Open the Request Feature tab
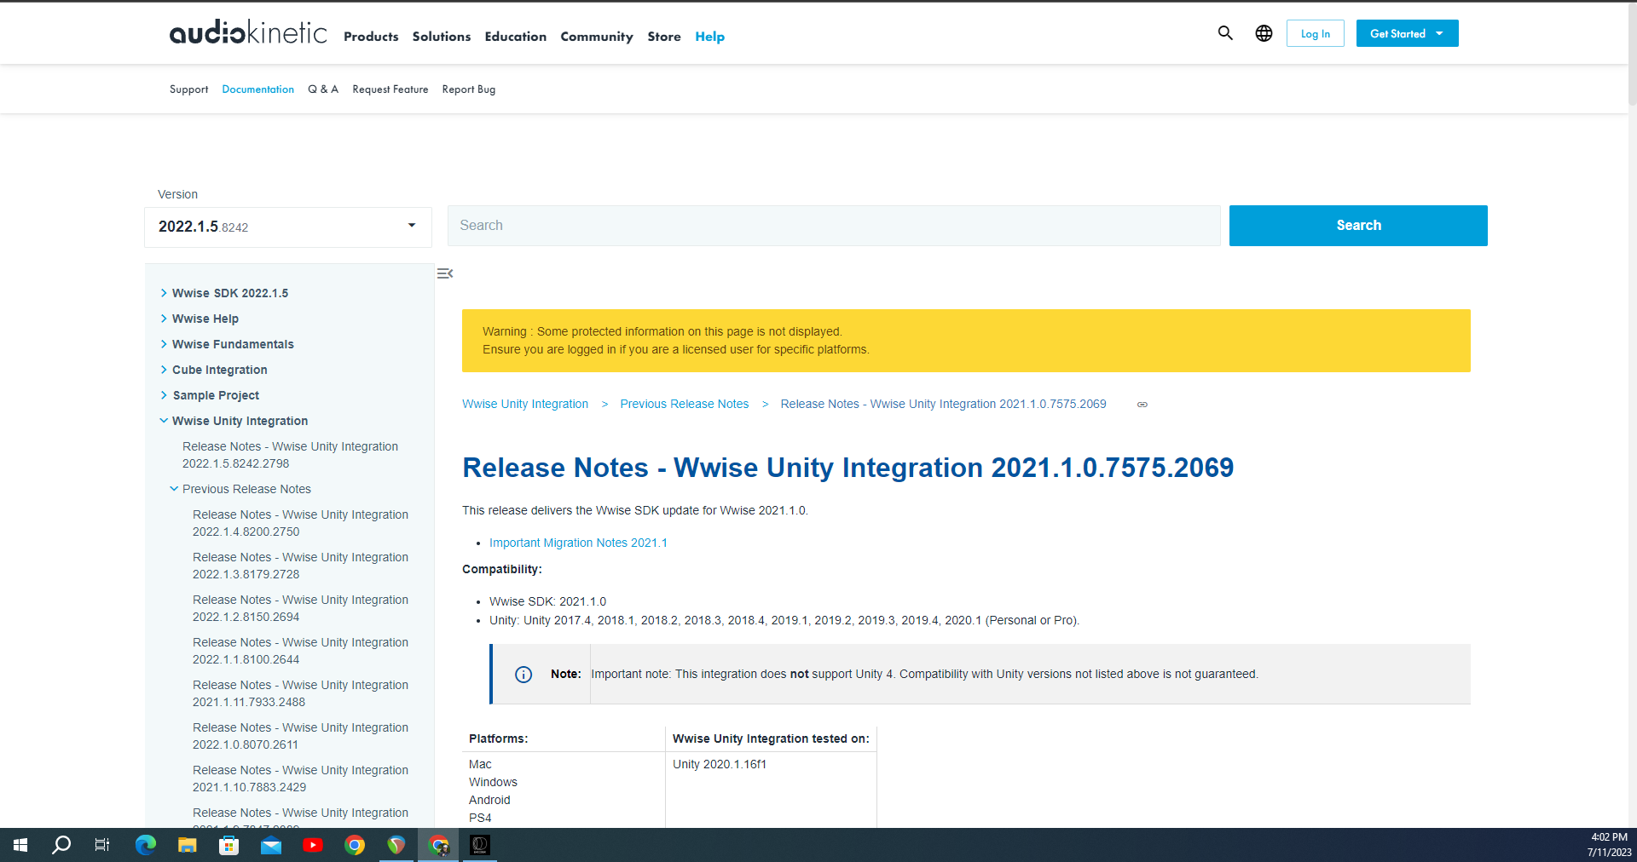Image resolution: width=1637 pixels, height=862 pixels. (x=390, y=89)
